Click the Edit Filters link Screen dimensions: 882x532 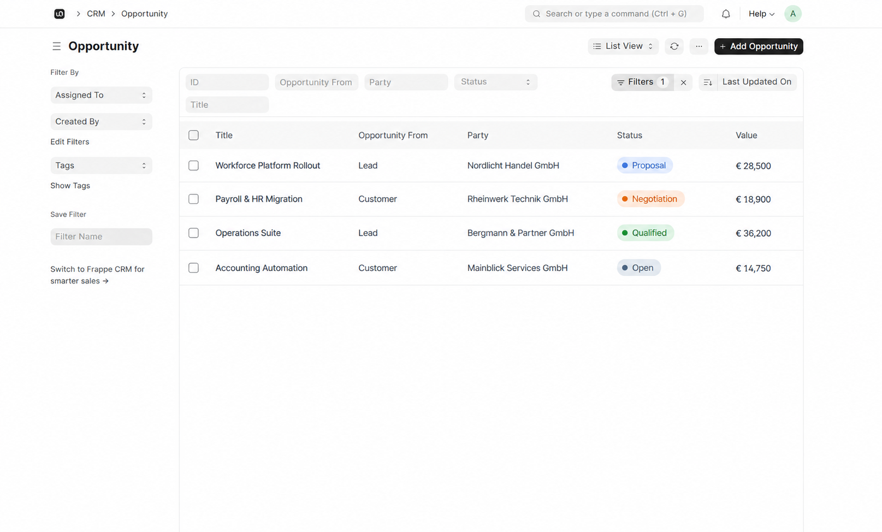(70, 142)
